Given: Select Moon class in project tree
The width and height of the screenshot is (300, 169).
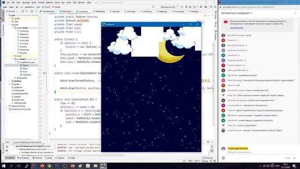Looking at the screenshot, I should [25, 69].
